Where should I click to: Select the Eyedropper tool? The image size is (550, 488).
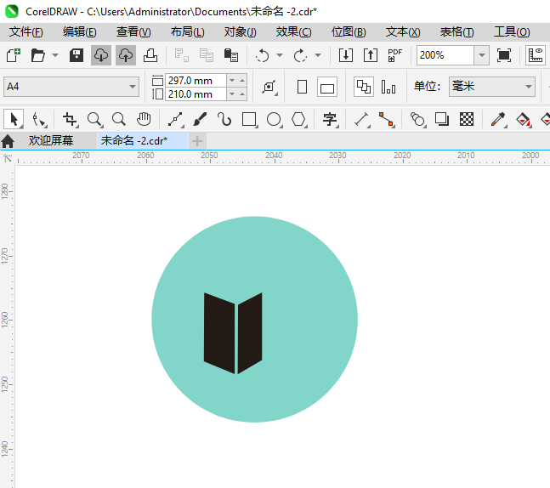tap(498, 119)
